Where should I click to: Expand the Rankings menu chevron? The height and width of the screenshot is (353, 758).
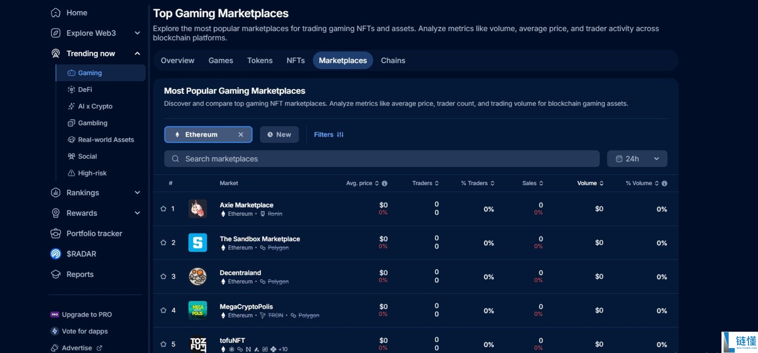[x=138, y=192]
